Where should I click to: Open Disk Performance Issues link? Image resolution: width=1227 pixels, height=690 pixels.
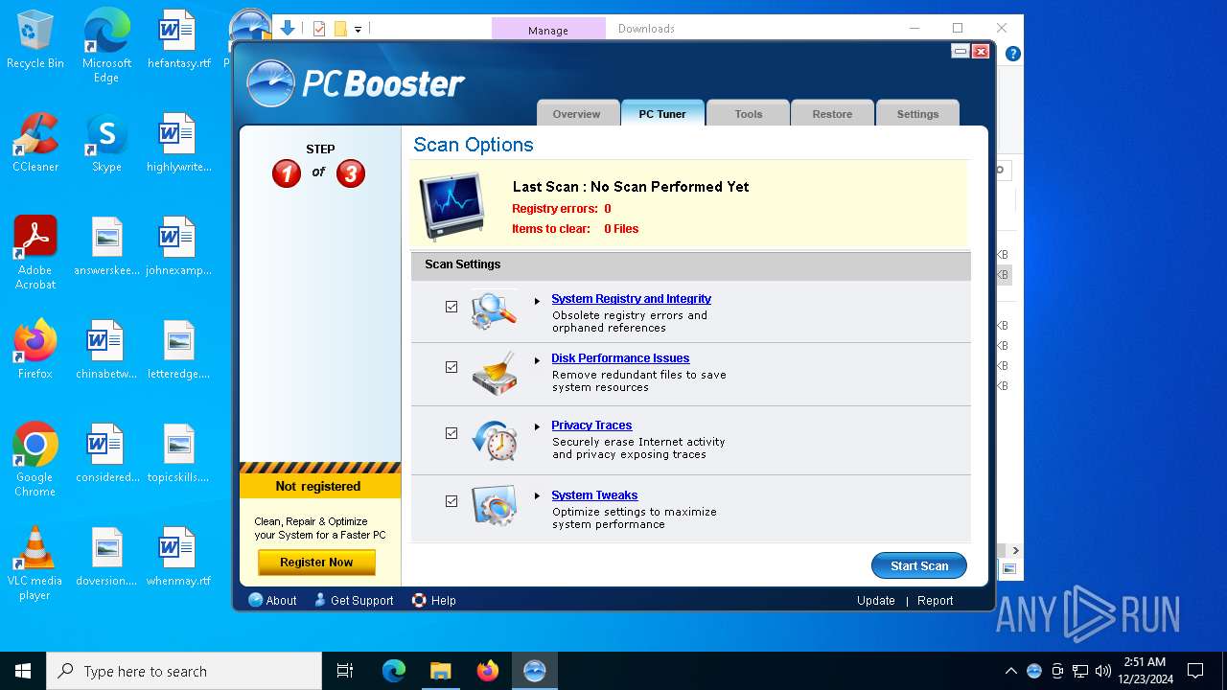pos(620,358)
